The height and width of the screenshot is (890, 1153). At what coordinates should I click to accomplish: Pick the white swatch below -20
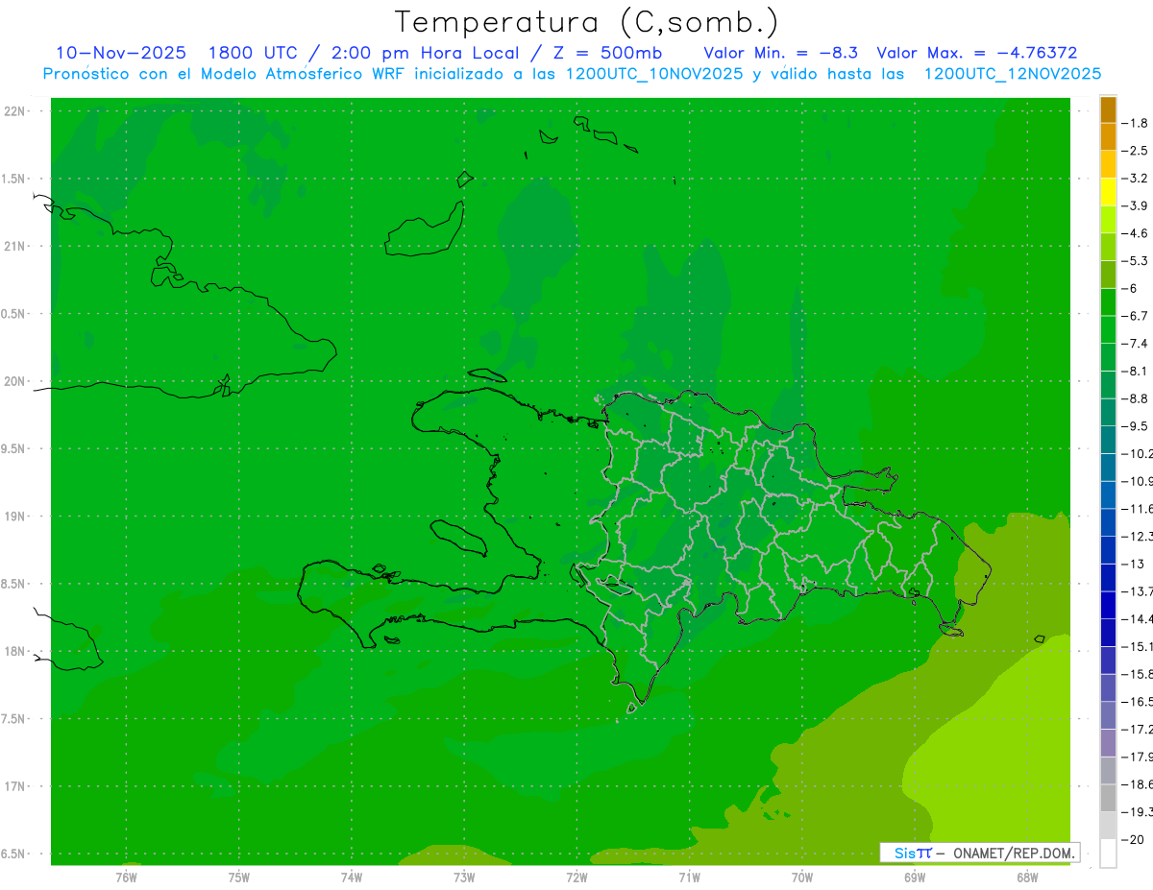(1109, 854)
